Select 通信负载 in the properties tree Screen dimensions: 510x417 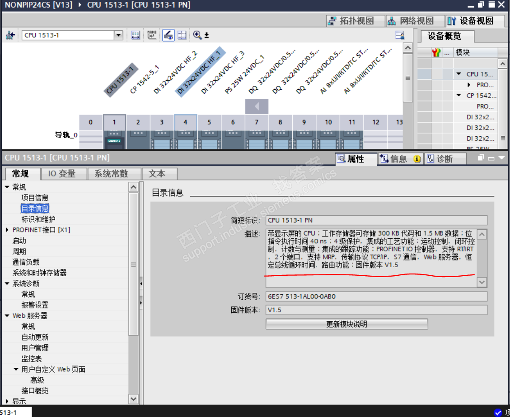point(26,262)
